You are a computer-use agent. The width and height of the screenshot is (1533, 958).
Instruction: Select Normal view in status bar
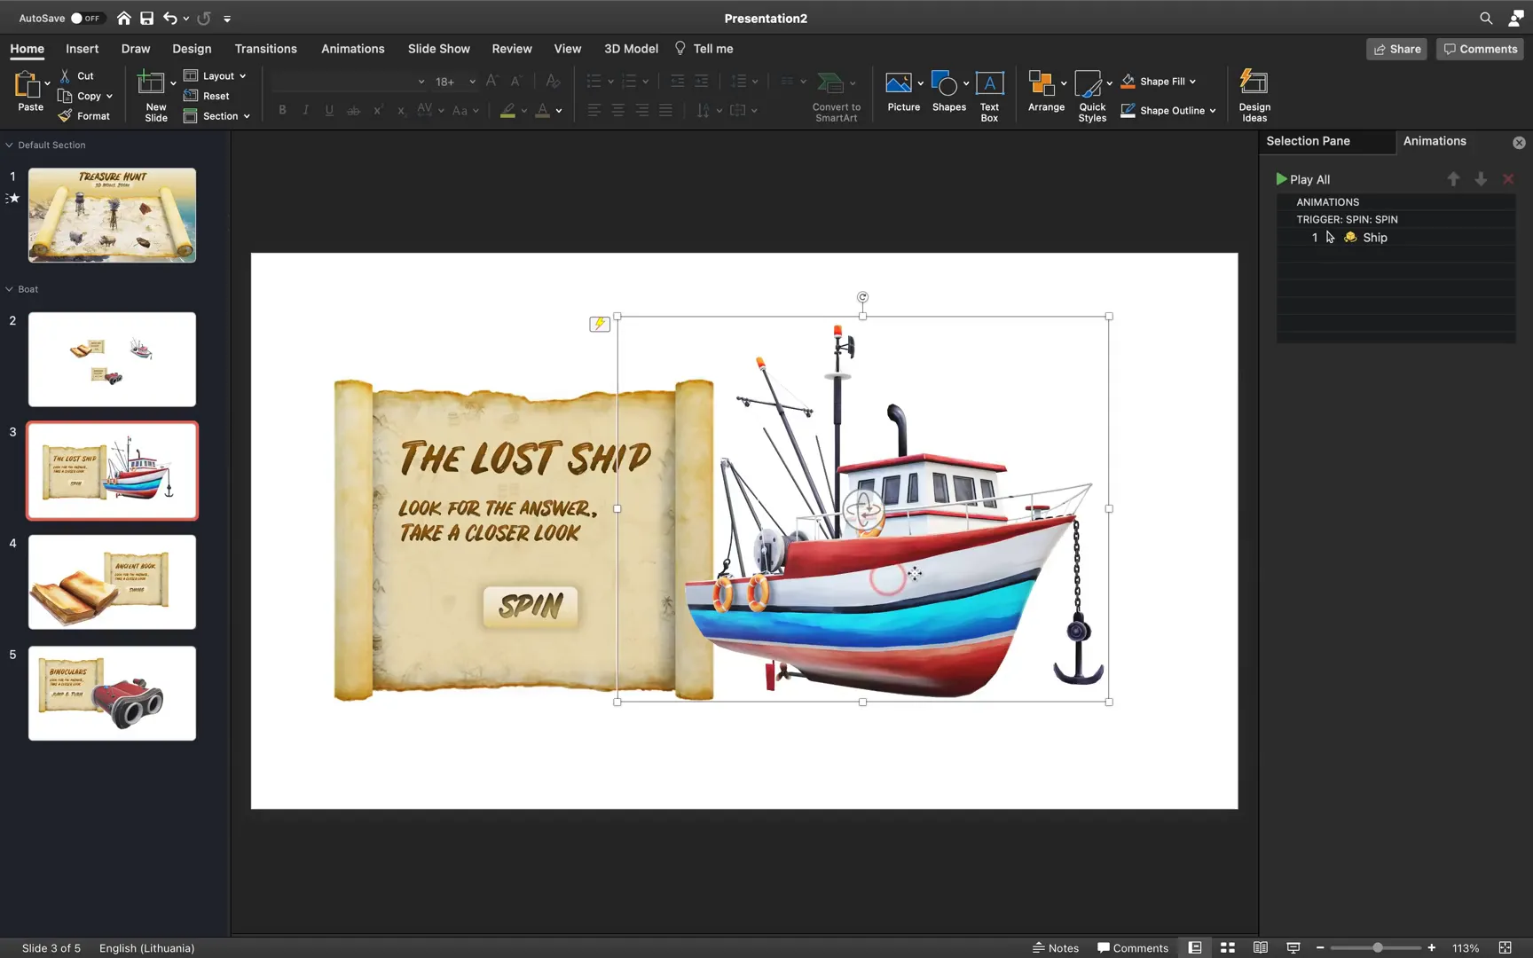[x=1195, y=947]
